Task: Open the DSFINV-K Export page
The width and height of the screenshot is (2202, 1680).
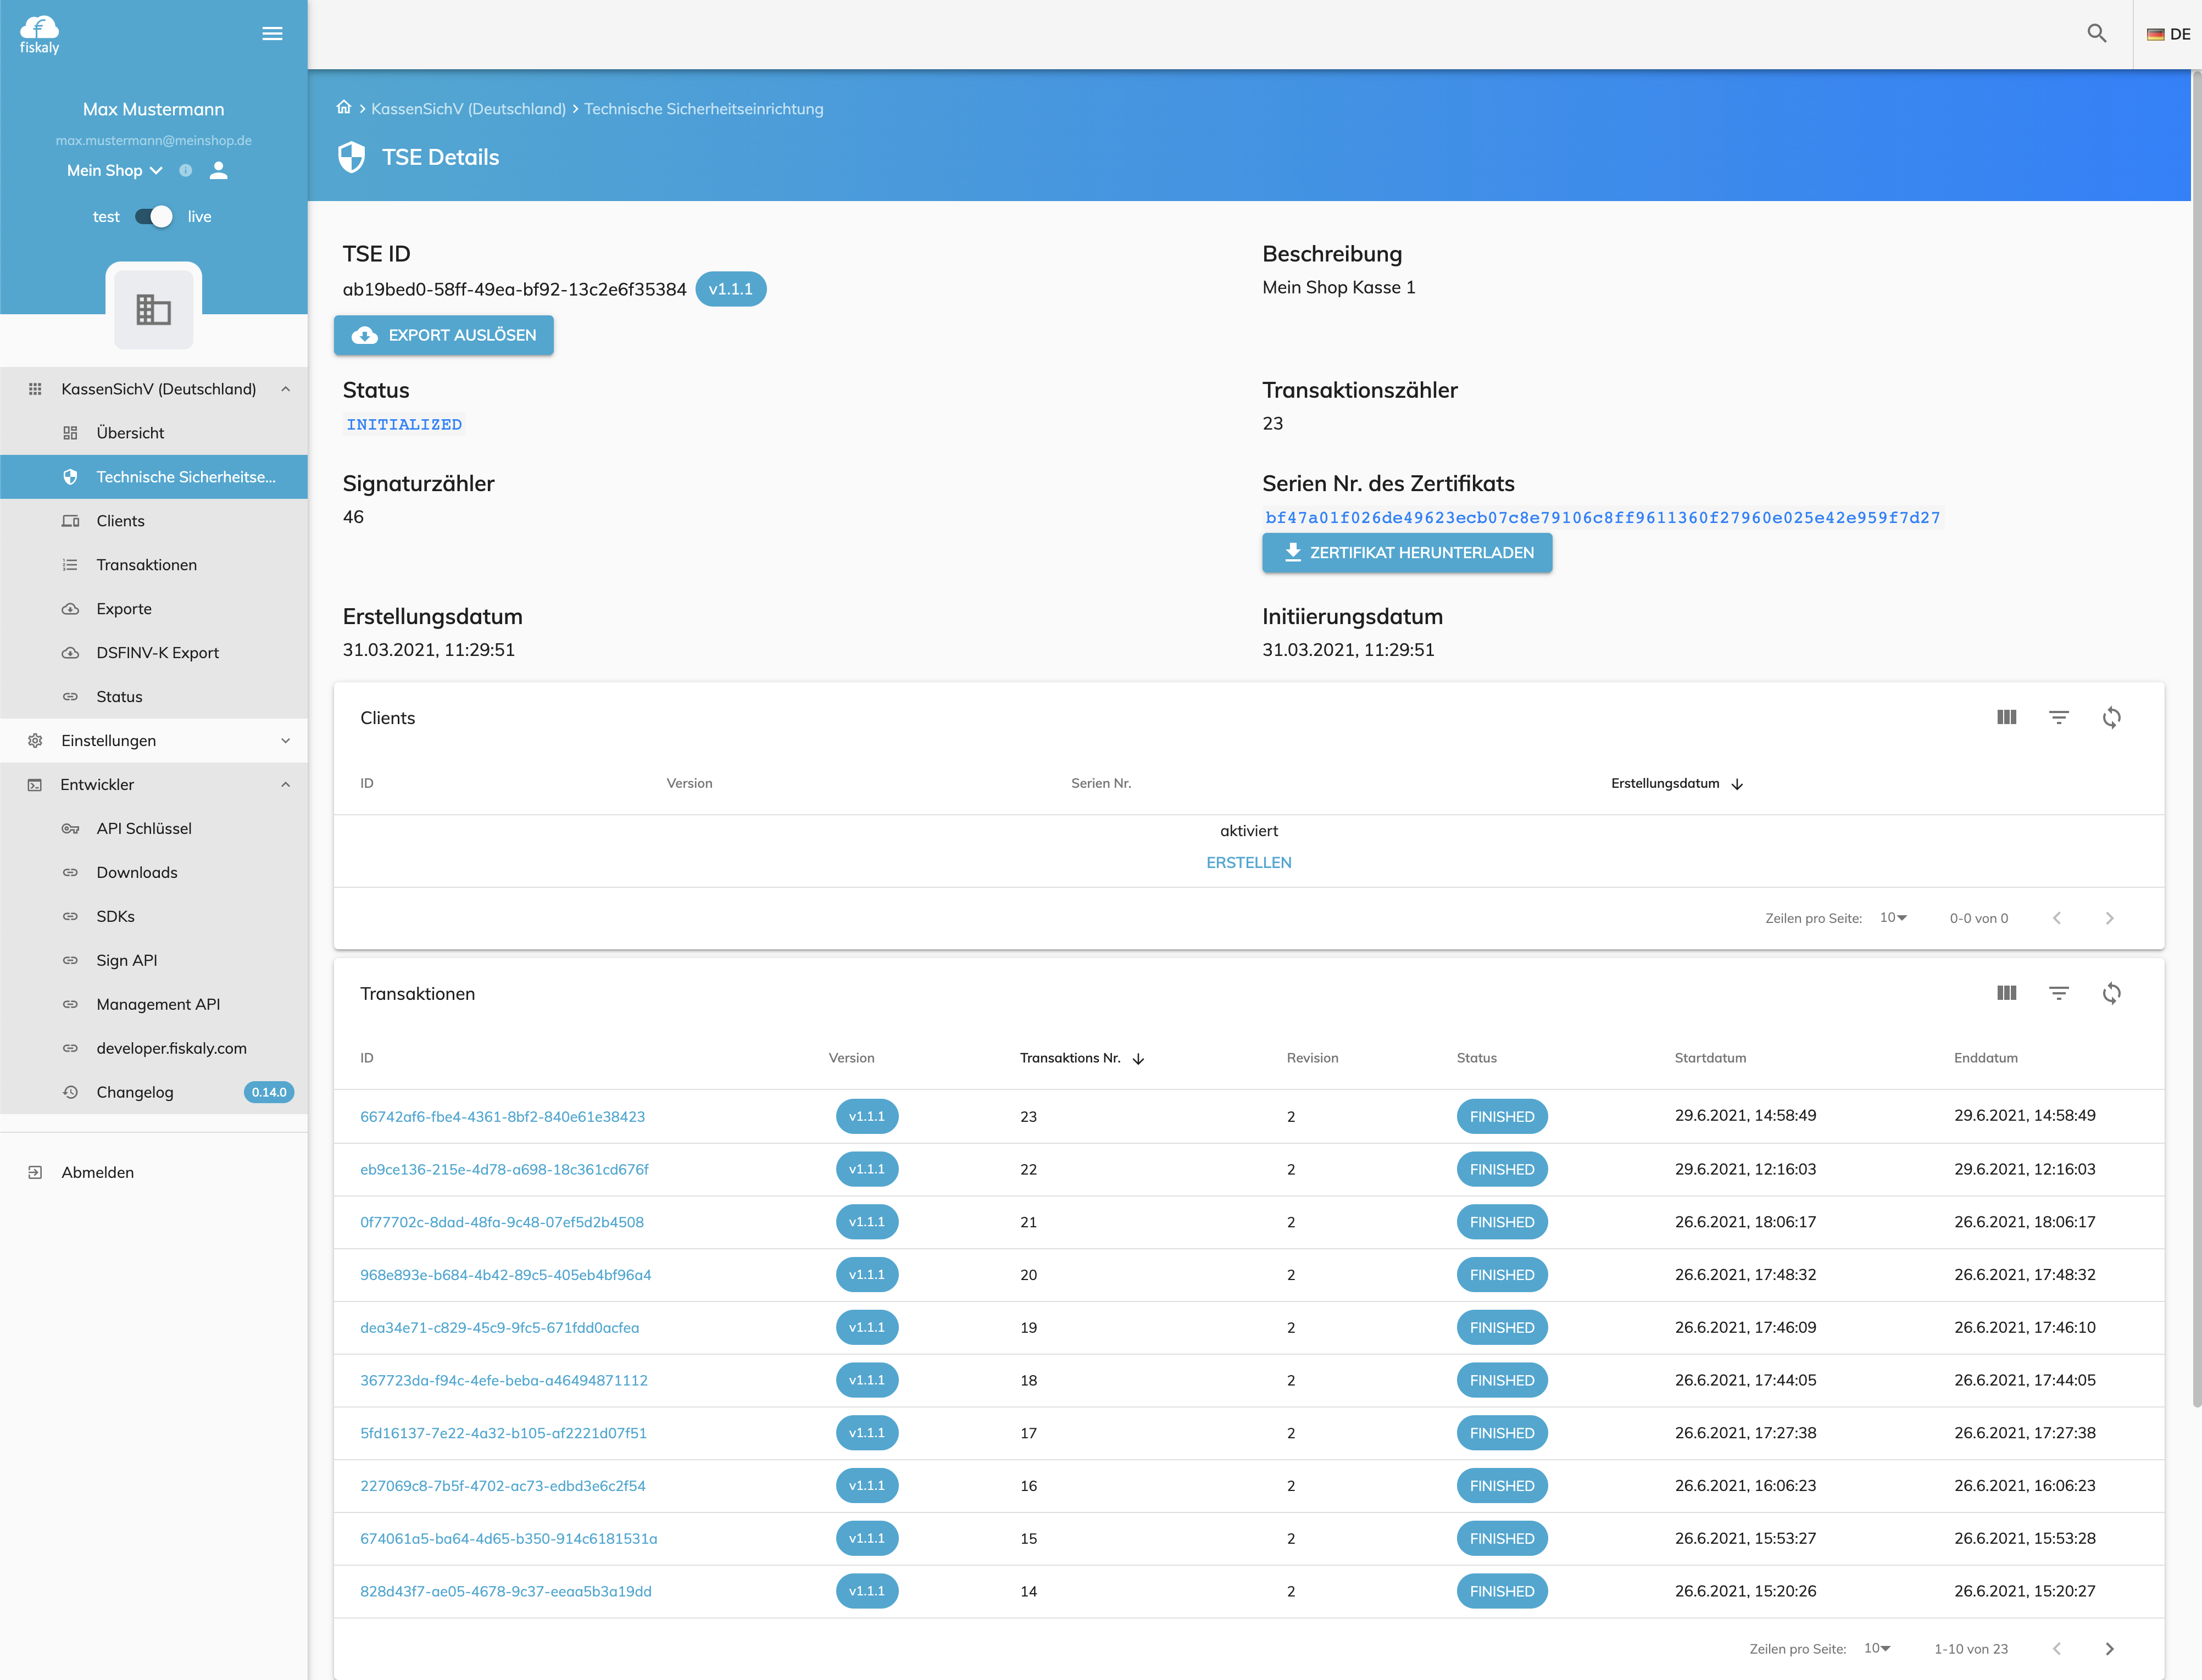Action: pyautogui.click(x=157, y=652)
